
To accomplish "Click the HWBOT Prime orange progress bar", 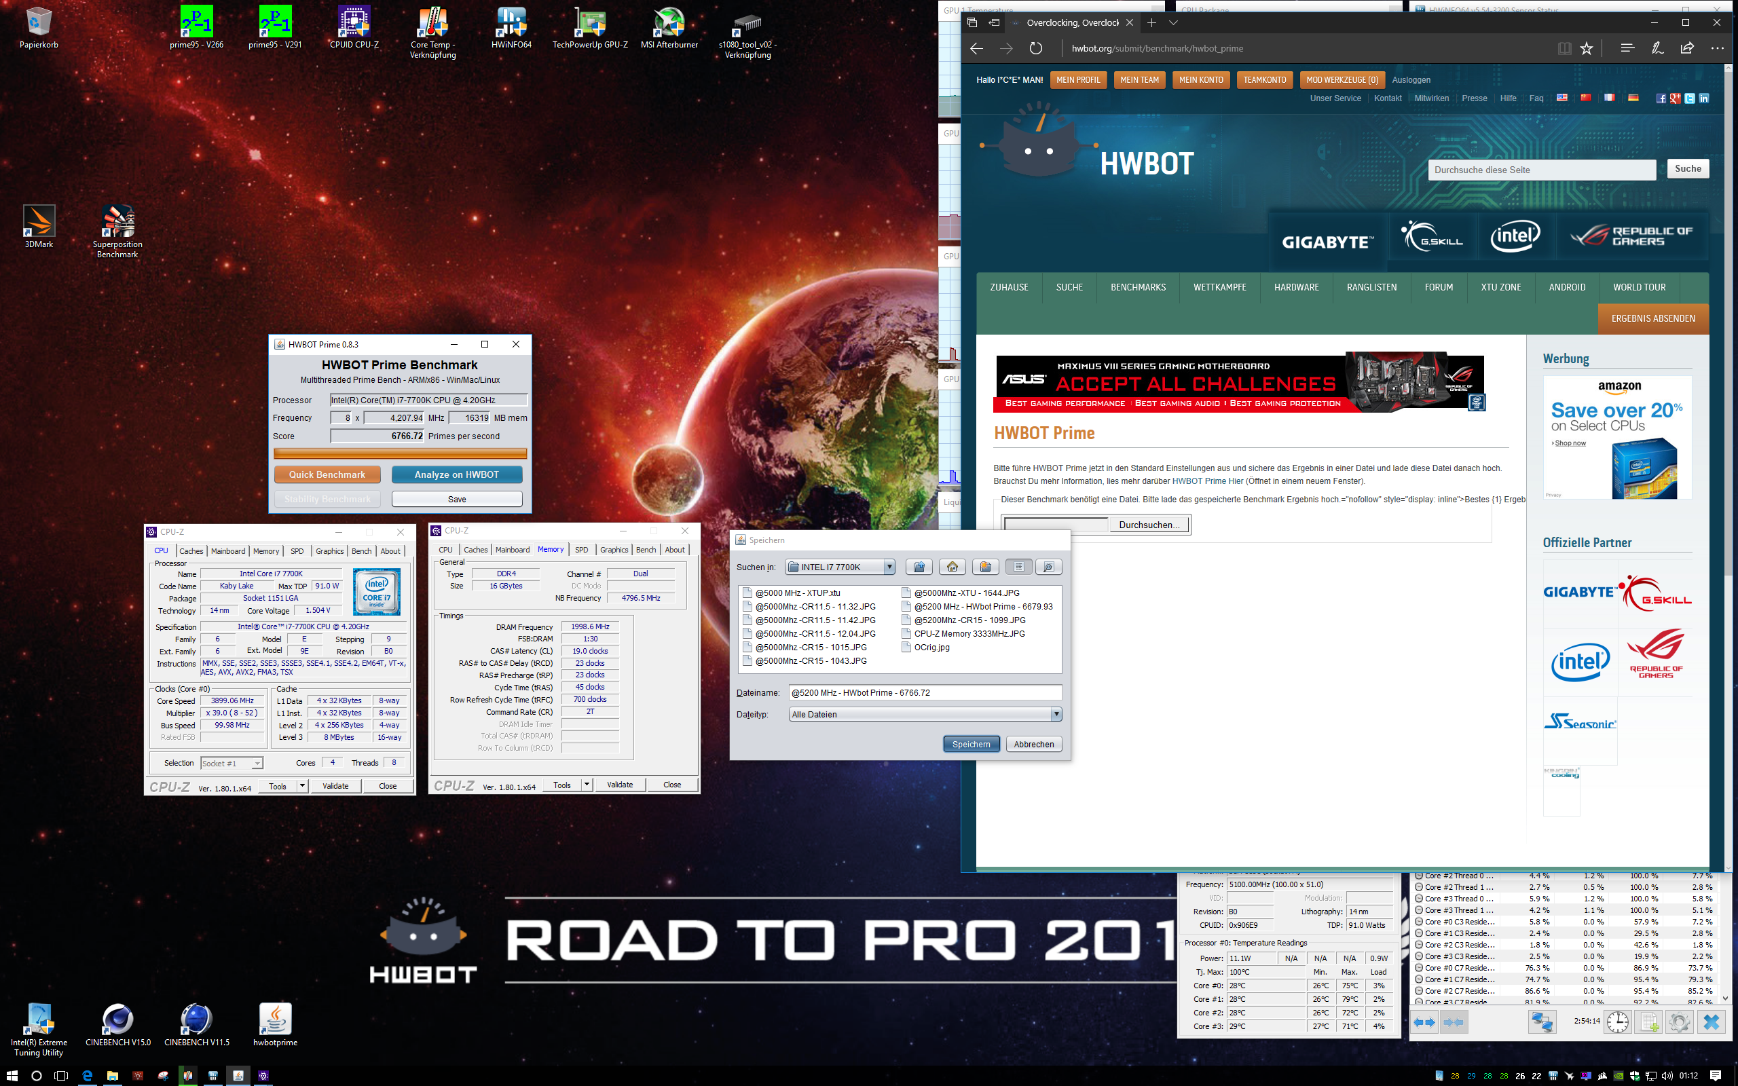I will (x=400, y=454).
